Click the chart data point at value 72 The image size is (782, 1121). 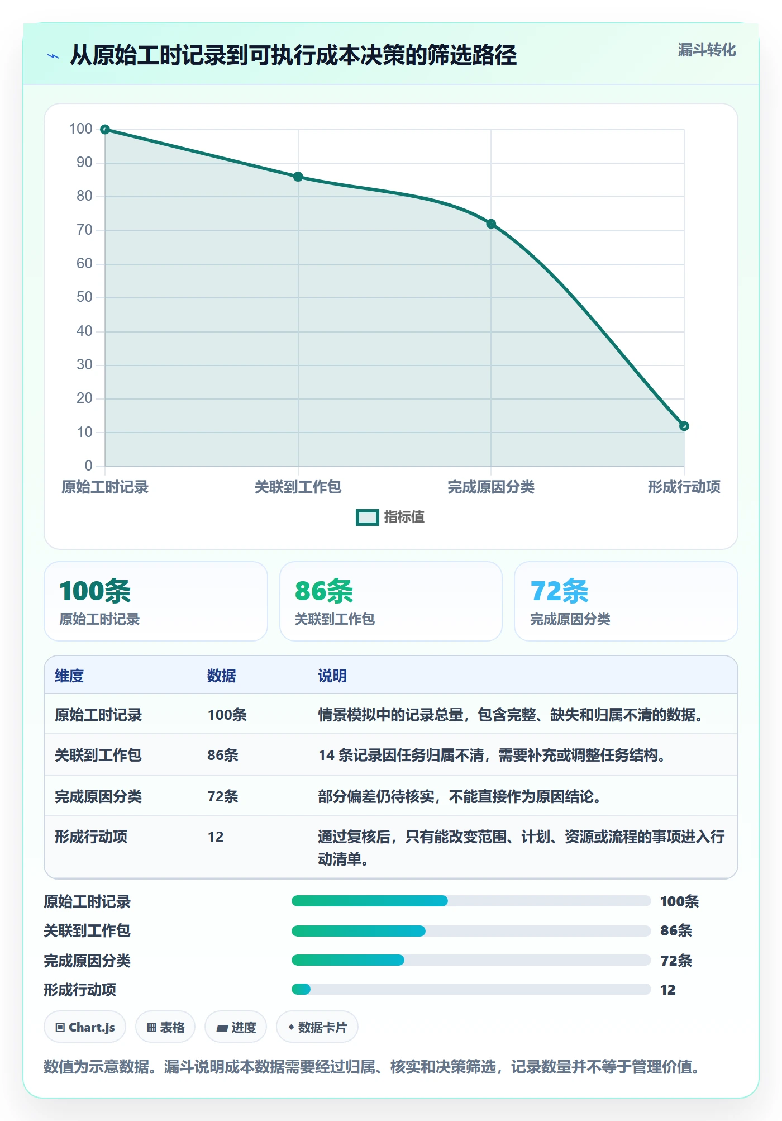point(491,224)
